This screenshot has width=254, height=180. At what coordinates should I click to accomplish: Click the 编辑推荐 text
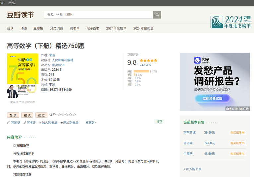(x=23, y=146)
